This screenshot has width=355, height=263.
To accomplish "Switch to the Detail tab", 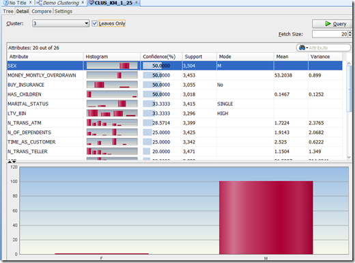I will click(23, 11).
